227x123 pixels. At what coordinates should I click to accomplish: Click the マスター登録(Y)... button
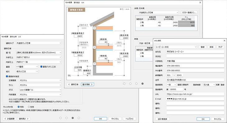coord(189,12)
